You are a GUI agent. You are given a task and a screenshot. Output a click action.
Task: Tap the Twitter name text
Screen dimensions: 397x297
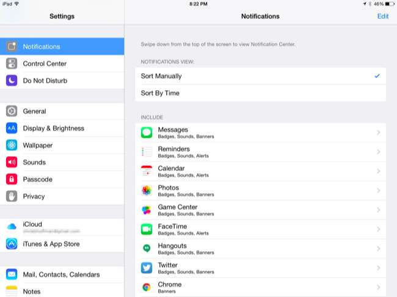click(x=168, y=265)
